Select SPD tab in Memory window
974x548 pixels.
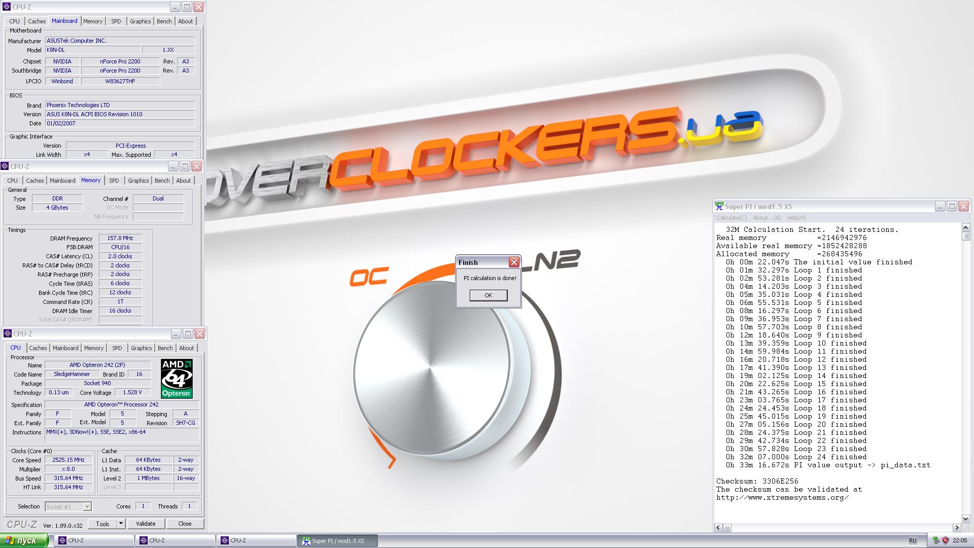point(114,181)
